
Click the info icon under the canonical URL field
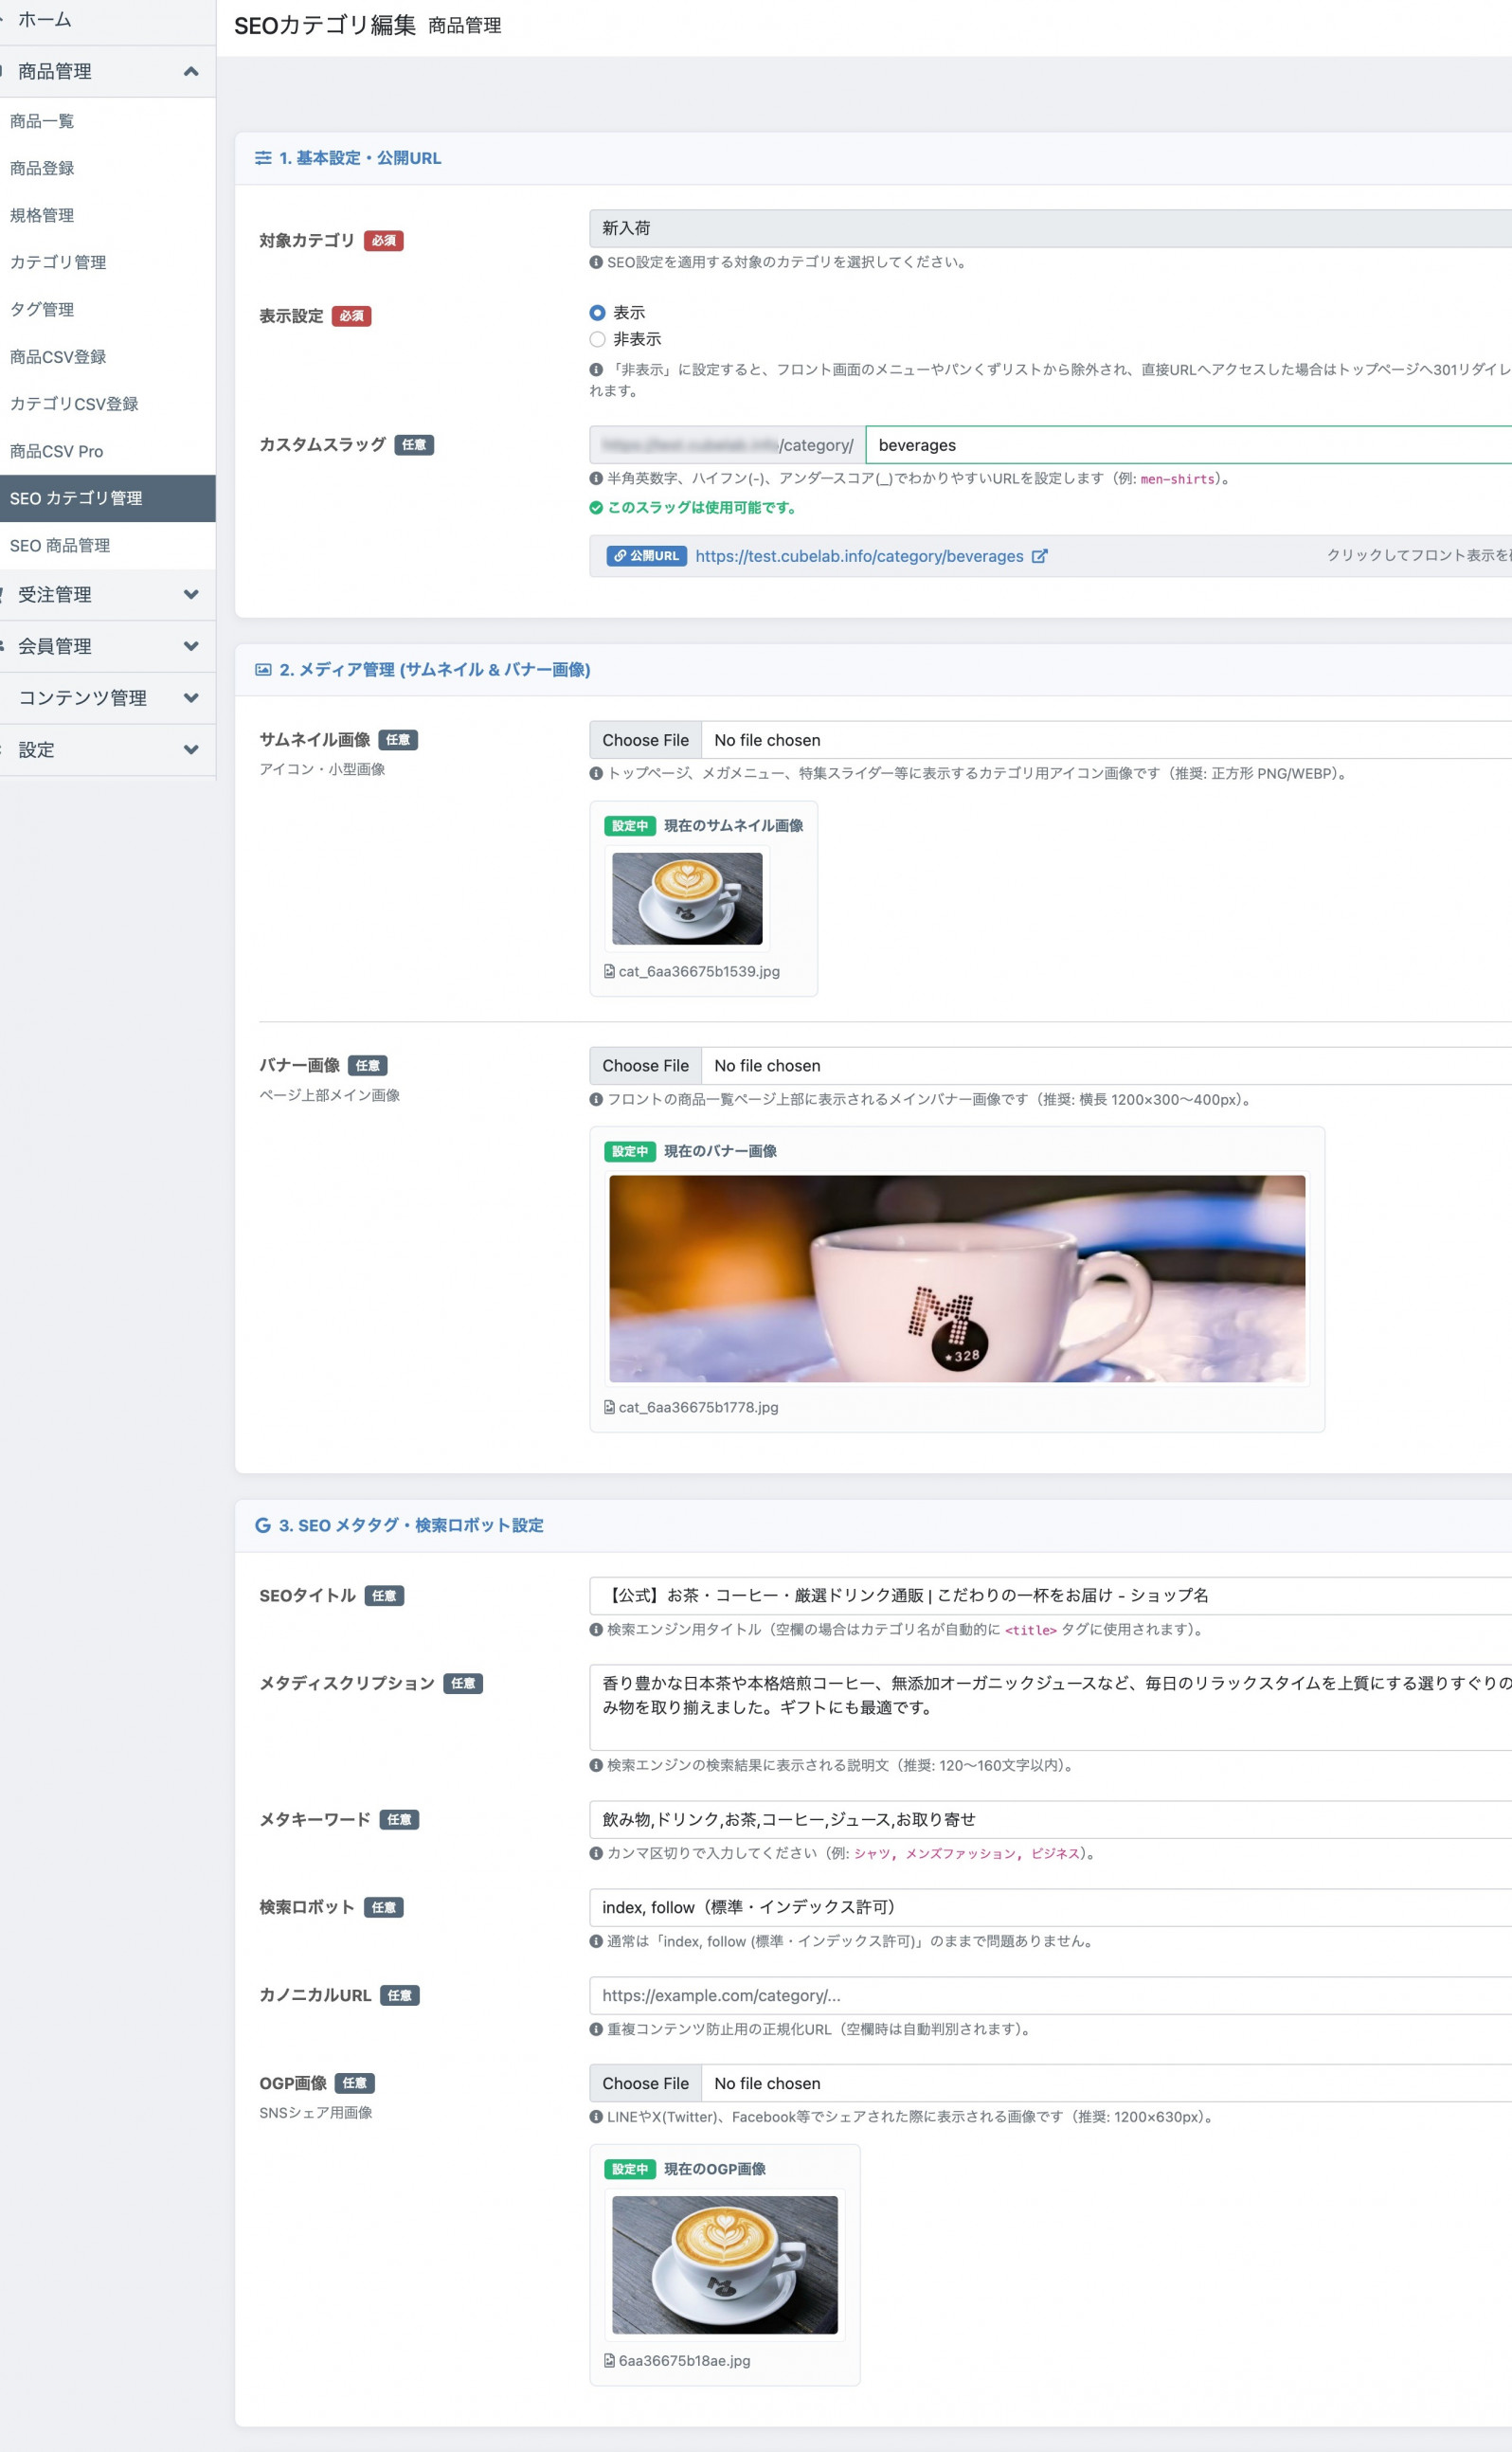point(596,2029)
